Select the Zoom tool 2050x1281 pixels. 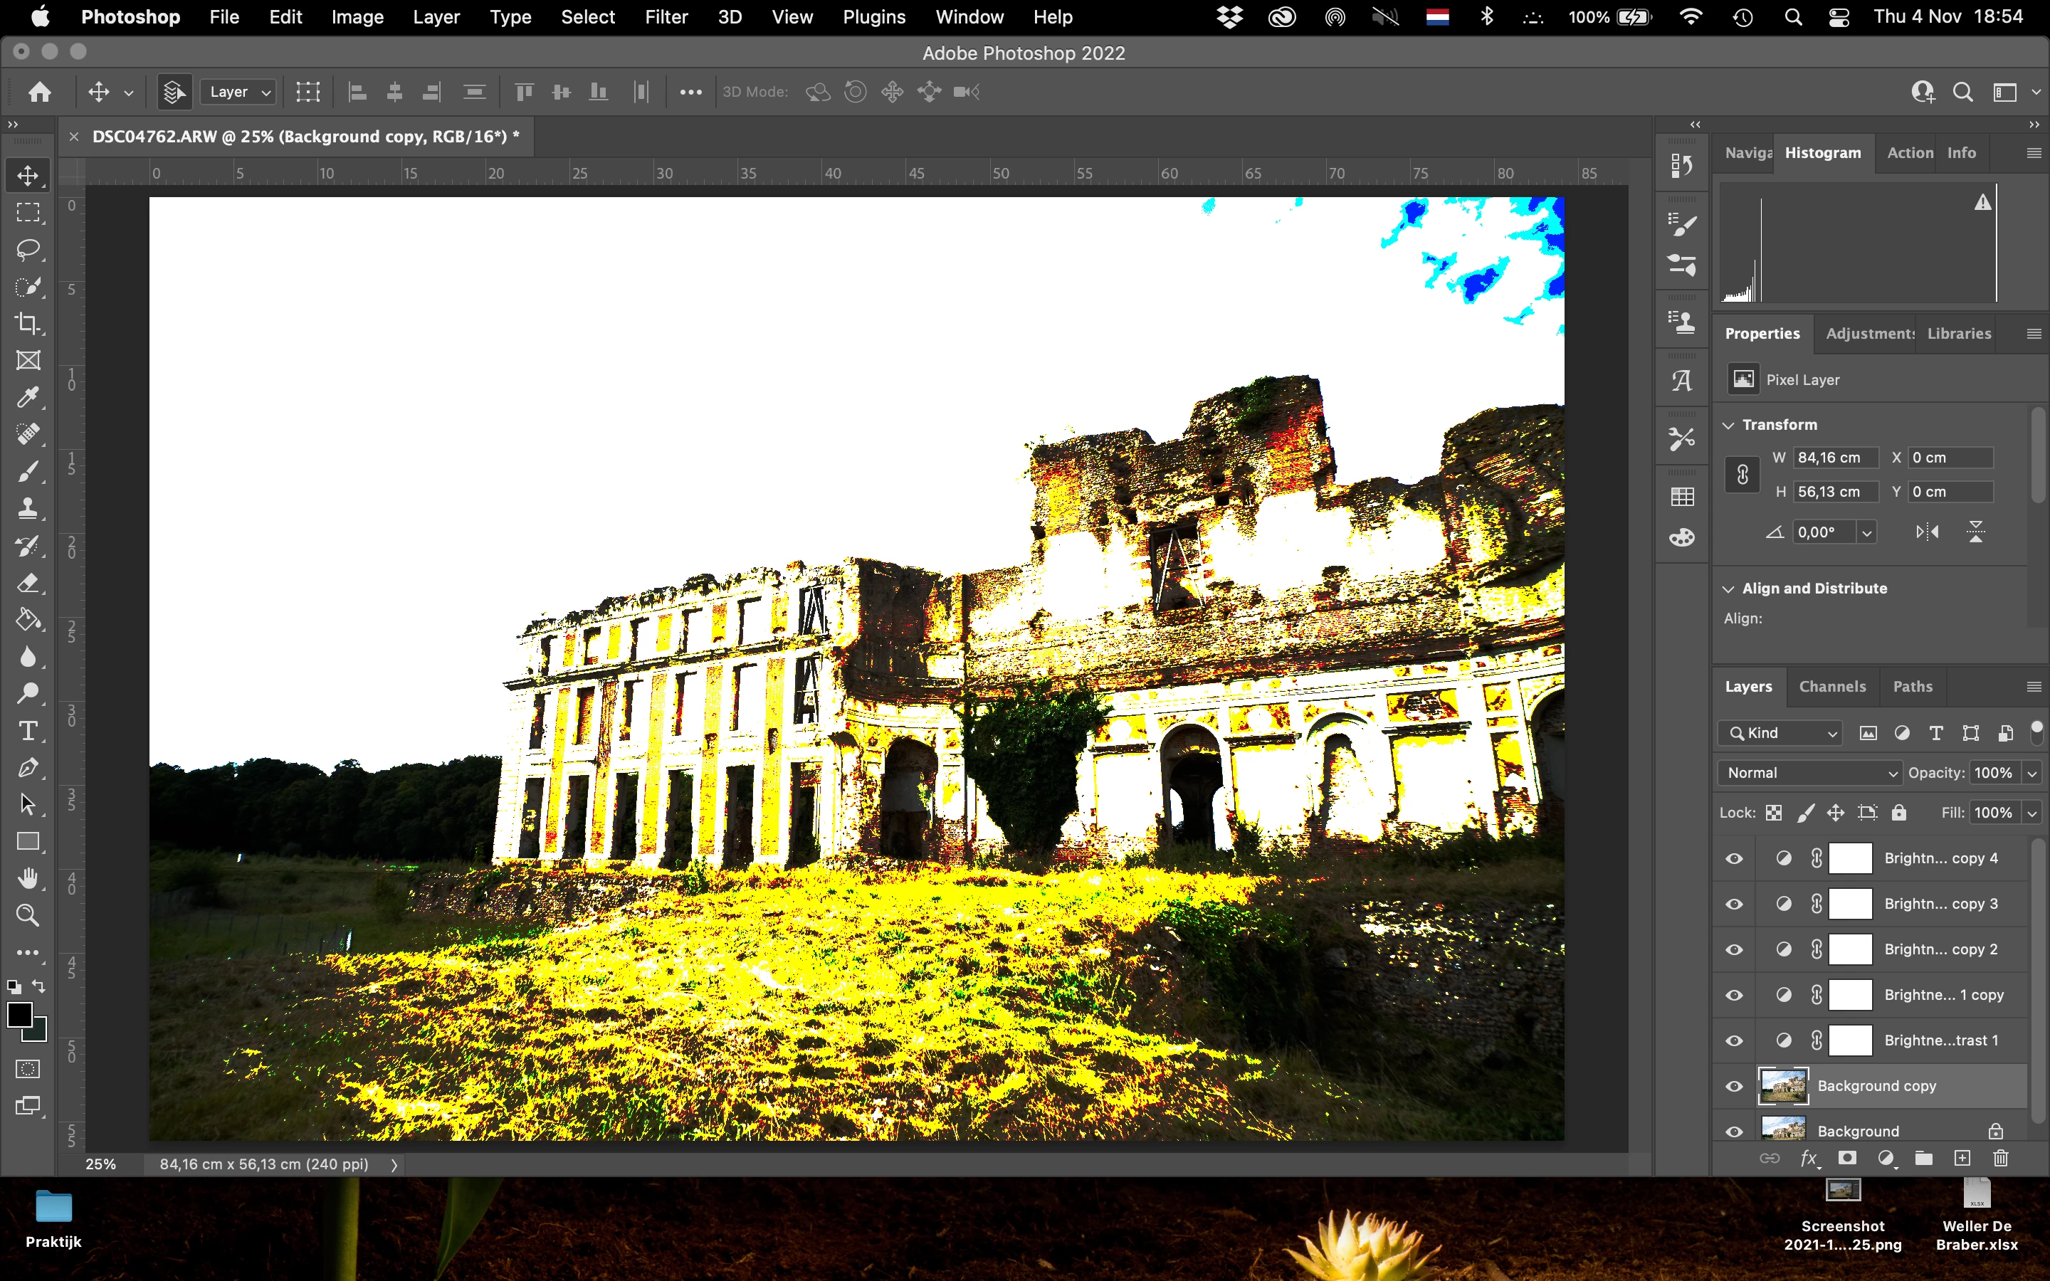coord(28,915)
